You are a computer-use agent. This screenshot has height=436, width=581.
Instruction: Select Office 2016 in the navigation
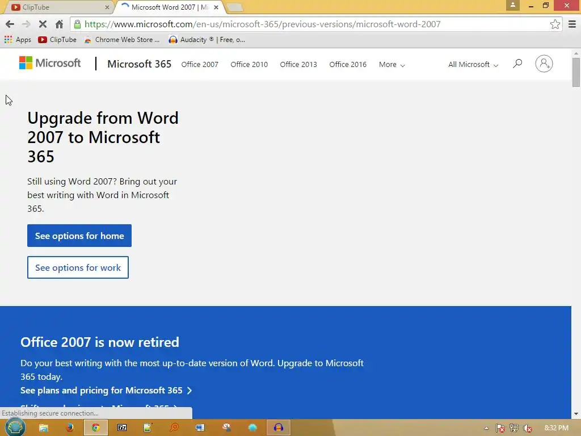pyautogui.click(x=348, y=65)
